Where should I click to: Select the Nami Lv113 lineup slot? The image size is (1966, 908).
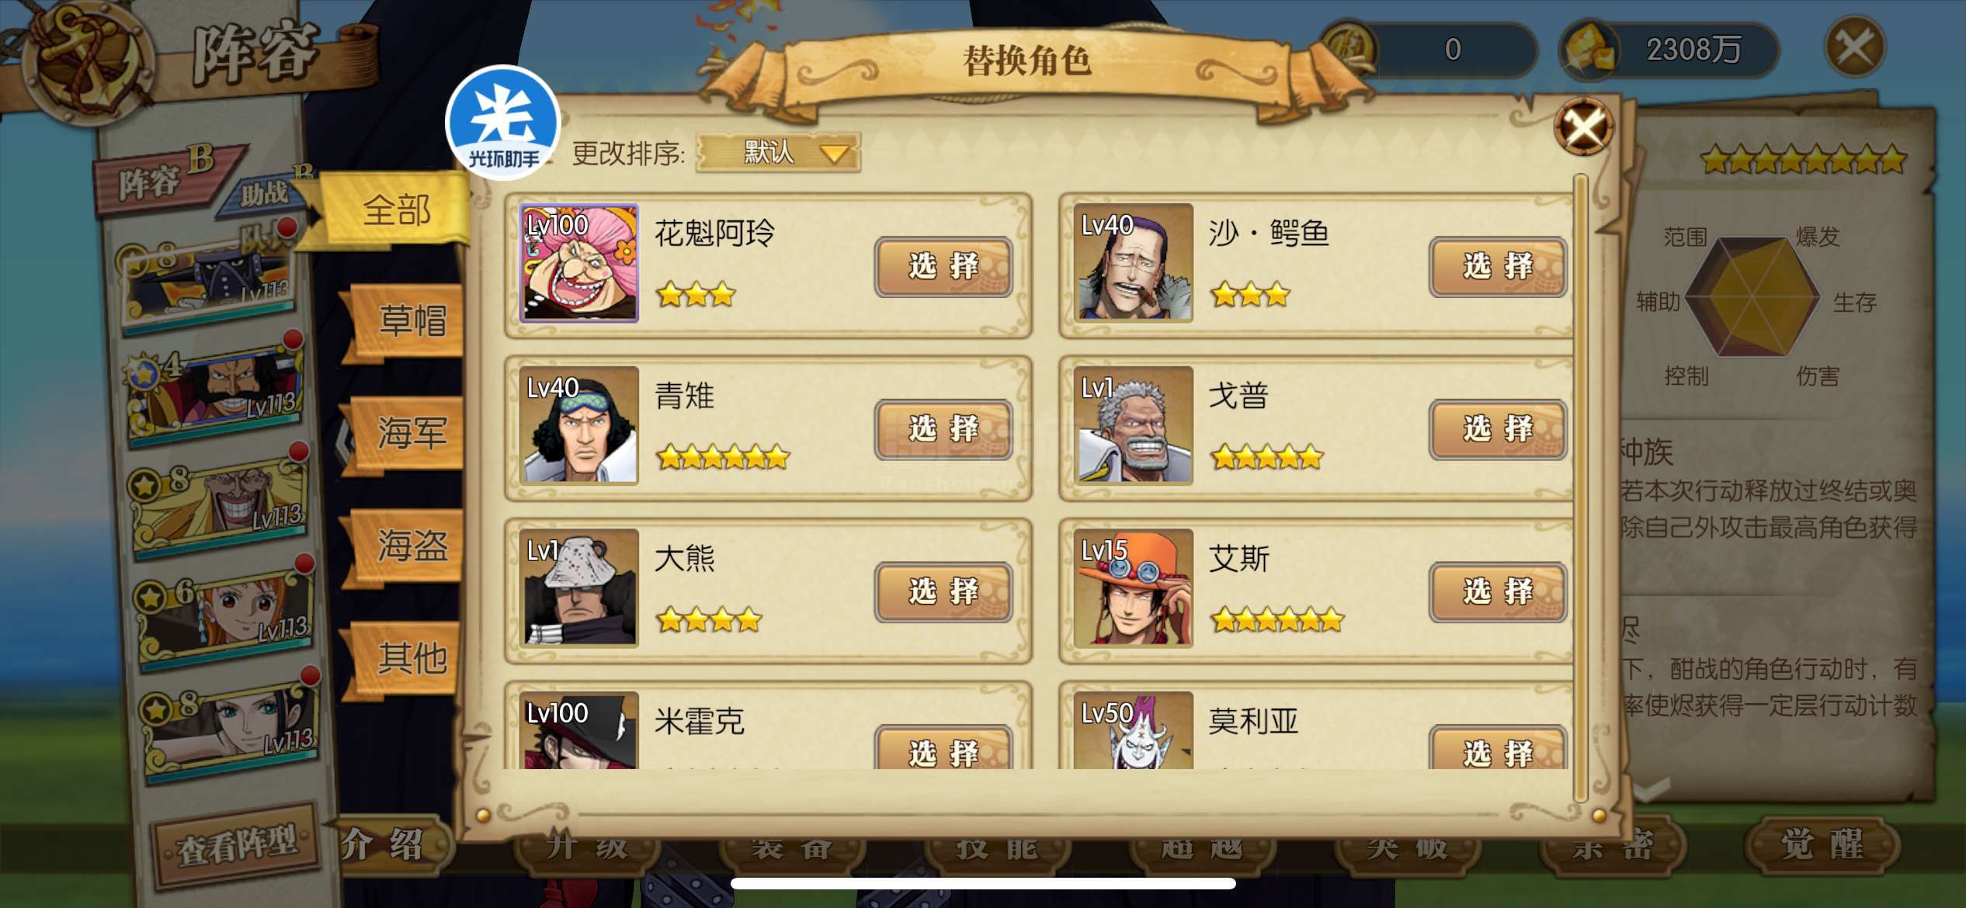tap(225, 614)
